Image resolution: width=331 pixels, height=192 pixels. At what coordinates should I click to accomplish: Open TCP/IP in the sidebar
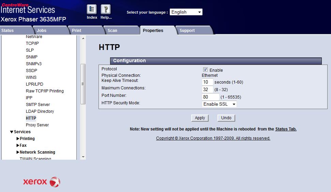(x=32, y=43)
